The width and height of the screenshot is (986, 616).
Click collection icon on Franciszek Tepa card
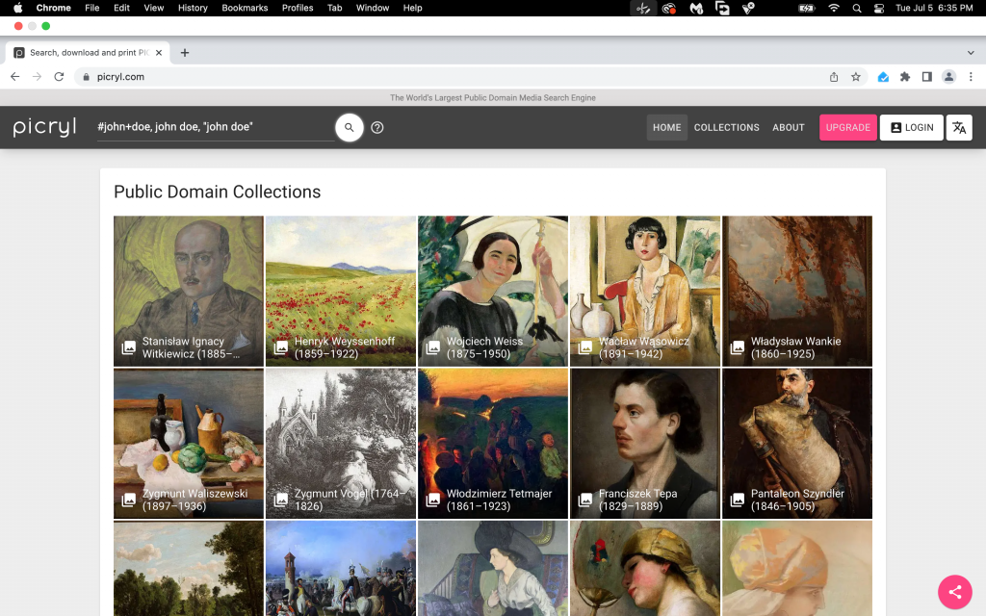pos(584,500)
